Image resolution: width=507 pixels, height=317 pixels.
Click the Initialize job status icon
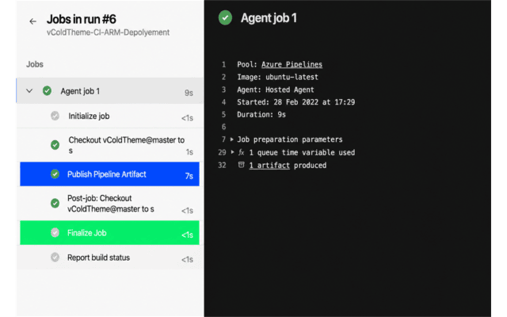[x=55, y=116]
